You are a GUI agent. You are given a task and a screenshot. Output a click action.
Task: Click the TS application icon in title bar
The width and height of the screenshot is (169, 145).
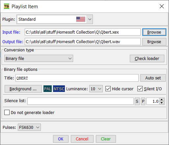[7, 6]
